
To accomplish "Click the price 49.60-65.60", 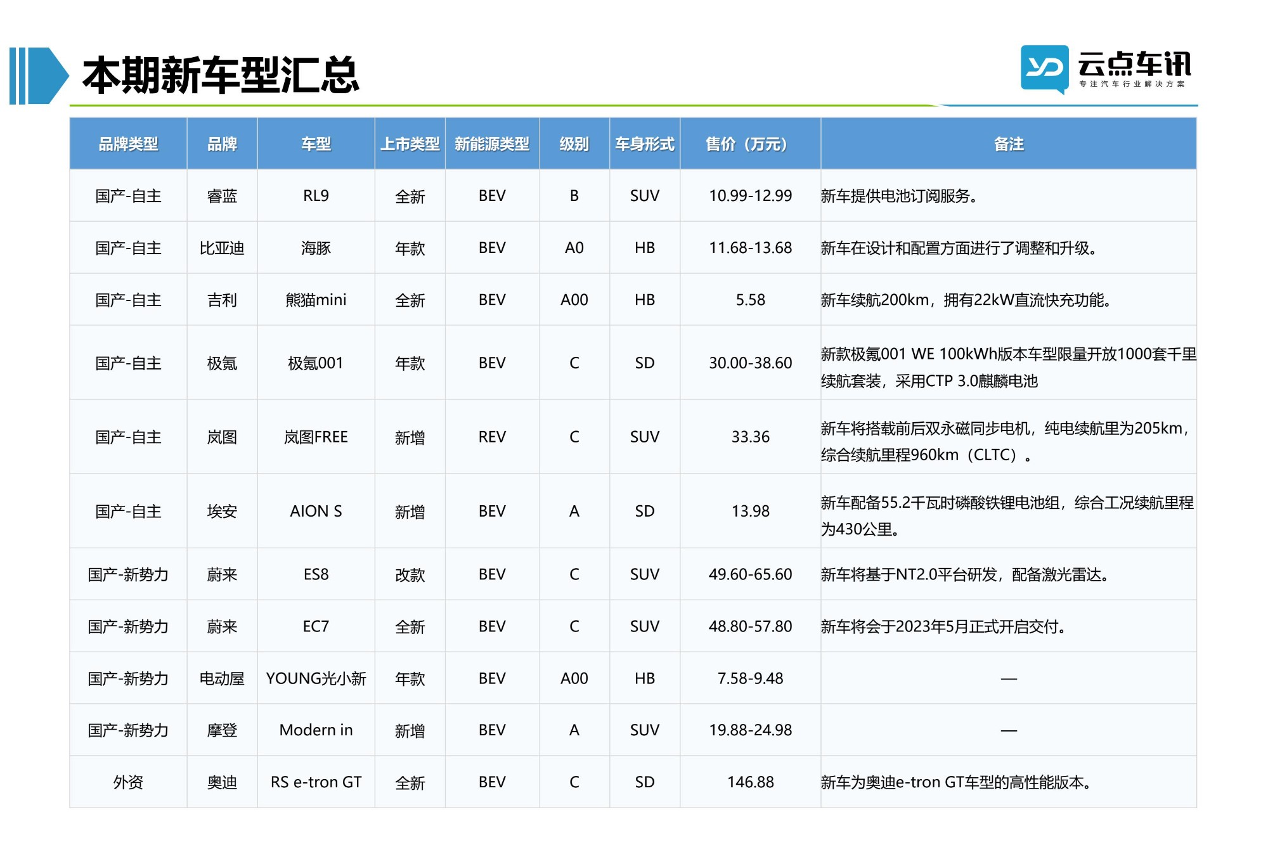I will (751, 574).
